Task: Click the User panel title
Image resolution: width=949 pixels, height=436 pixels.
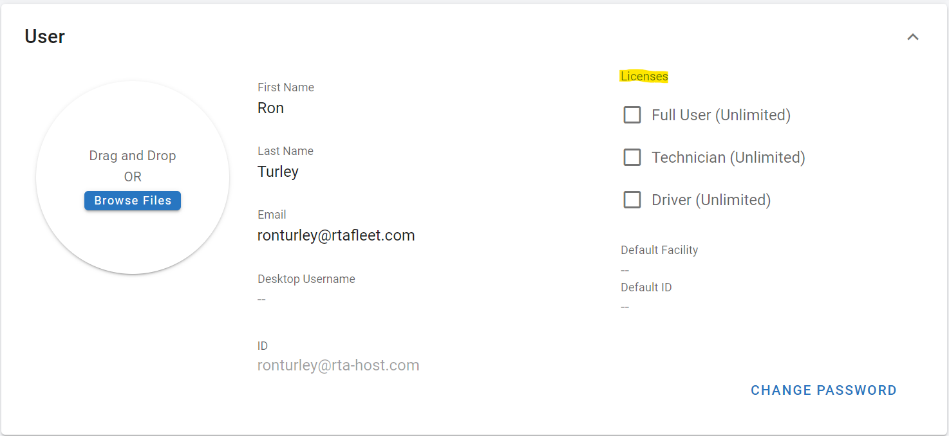Action: [x=45, y=37]
